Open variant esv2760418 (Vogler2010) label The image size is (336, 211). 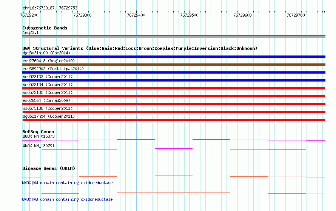[49, 61]
